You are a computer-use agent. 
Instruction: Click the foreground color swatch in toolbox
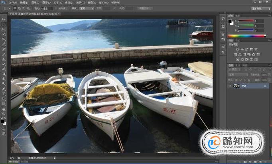point(2,121)
